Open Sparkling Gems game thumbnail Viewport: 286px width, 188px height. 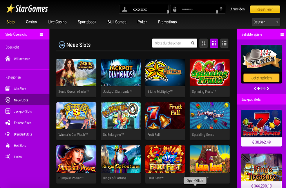(x=210, y=116)
